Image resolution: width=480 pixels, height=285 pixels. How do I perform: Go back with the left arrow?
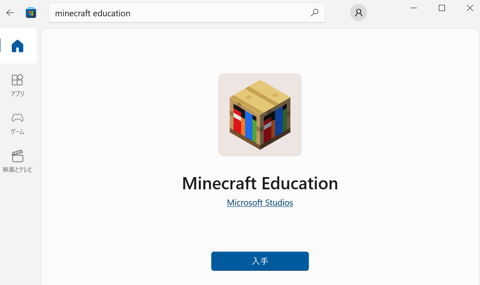(x=10, y=13)
